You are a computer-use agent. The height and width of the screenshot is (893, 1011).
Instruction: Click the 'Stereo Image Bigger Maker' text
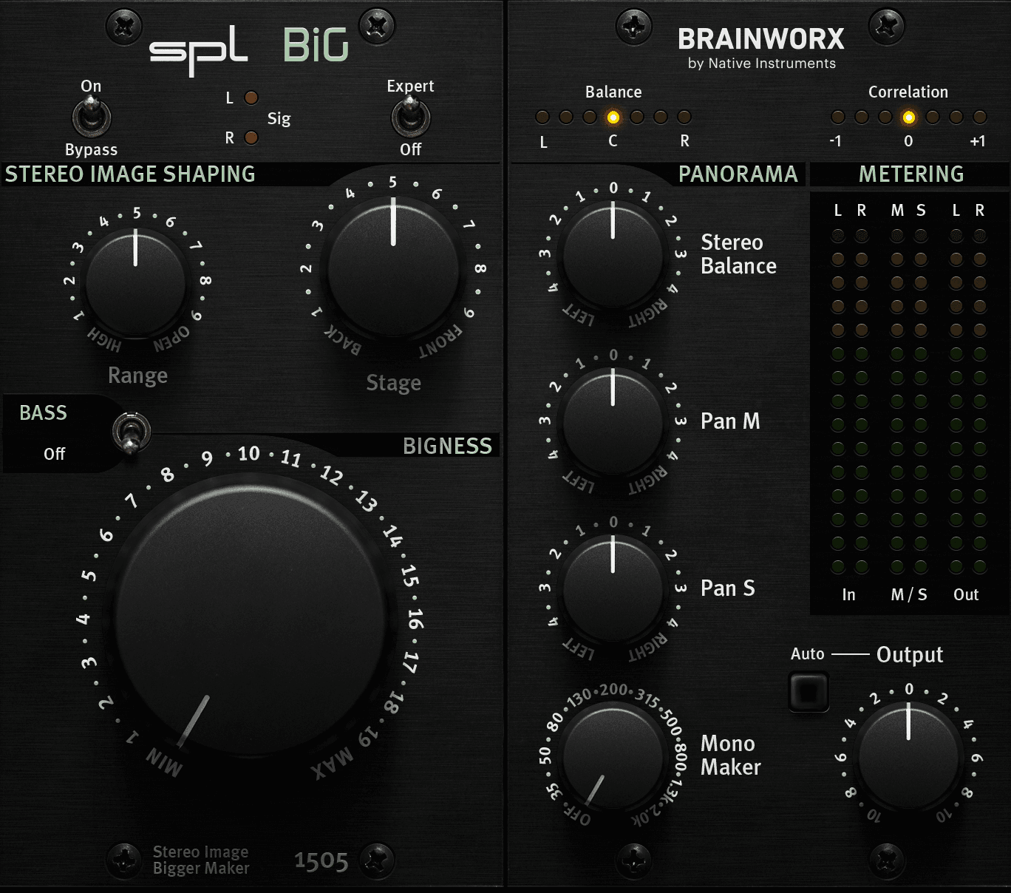[201, 860]
